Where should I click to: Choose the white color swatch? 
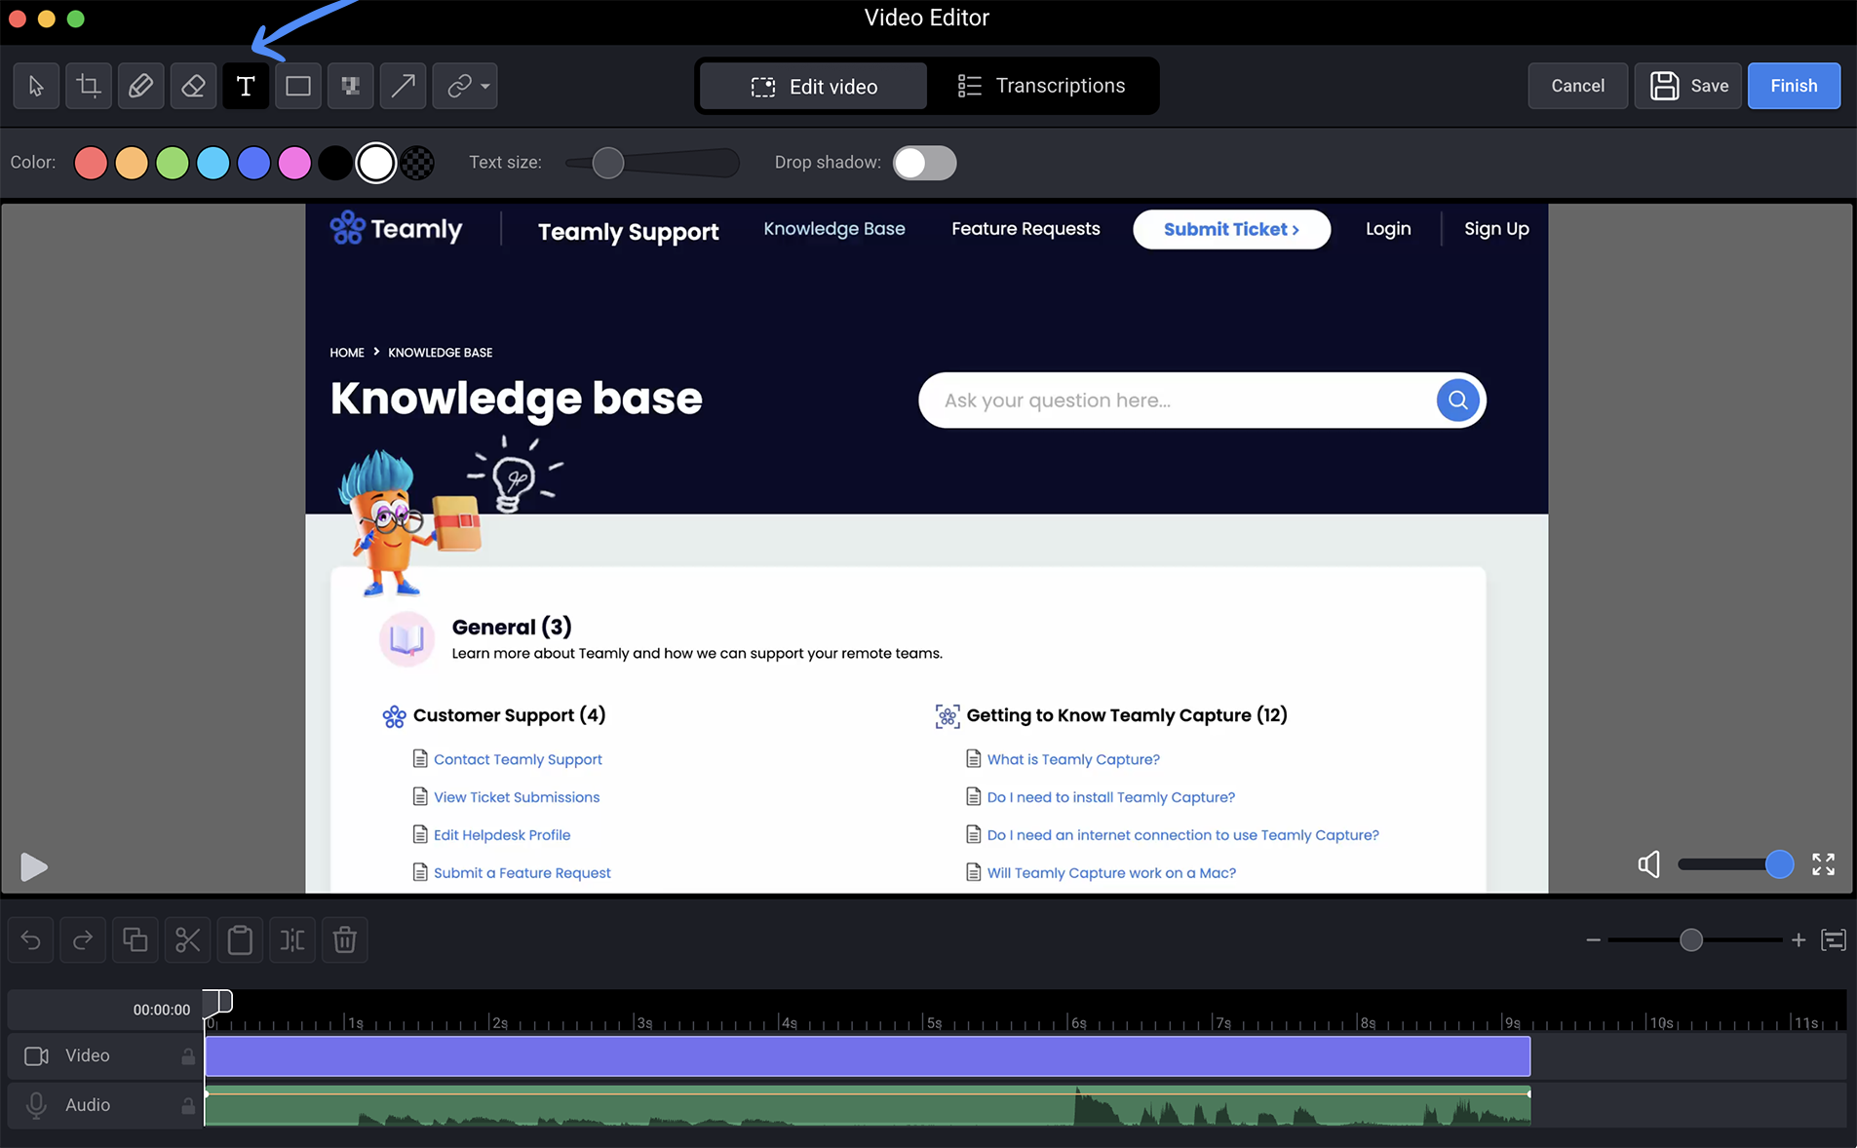click(x=376, y=163)
